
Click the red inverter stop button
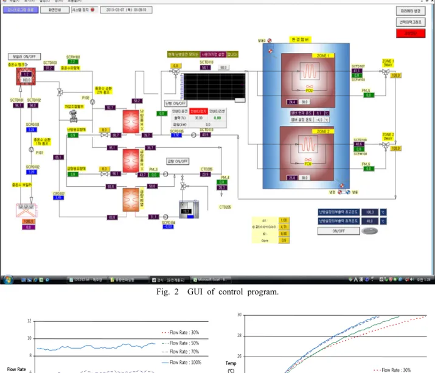tap(198, 111)
